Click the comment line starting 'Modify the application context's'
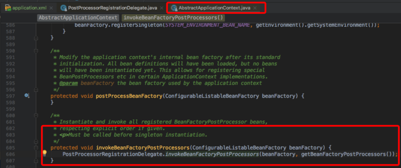This screenshot has width=401, height=168. pos(170,57)
